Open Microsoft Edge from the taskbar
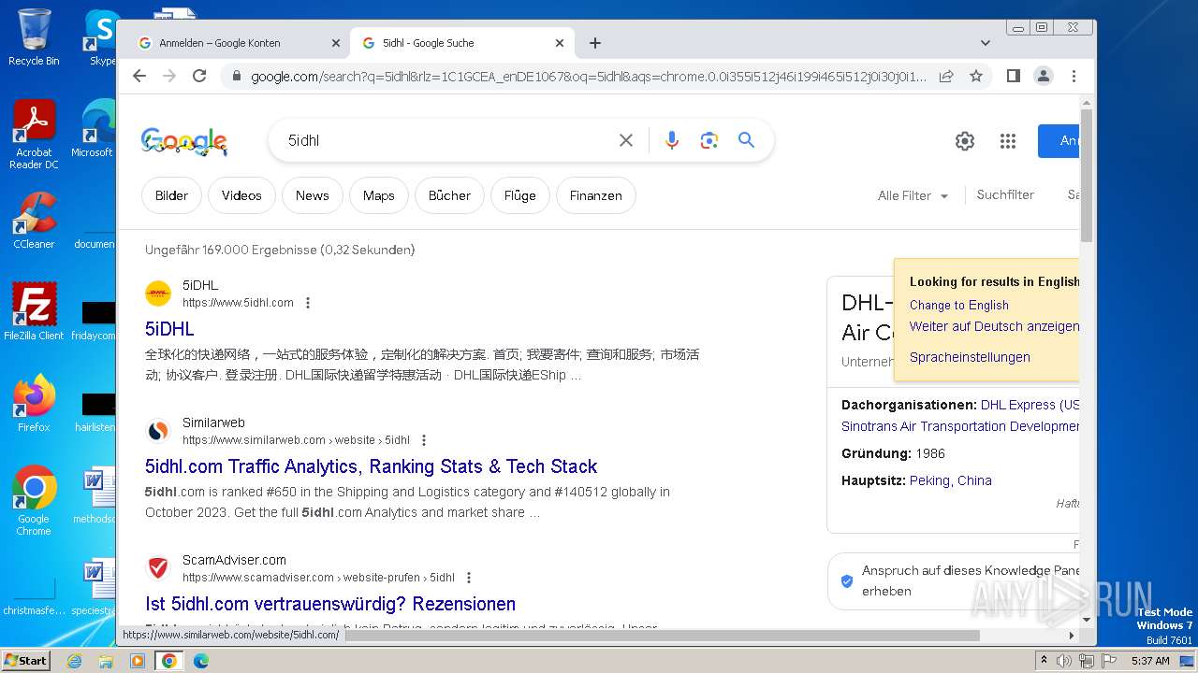Image resolution: width=1198 pixels, height=673 pixels. click(200, 661)
